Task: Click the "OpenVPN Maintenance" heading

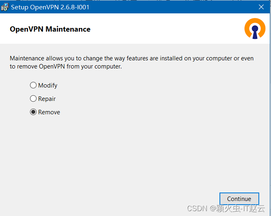Action: click(50, 29)
